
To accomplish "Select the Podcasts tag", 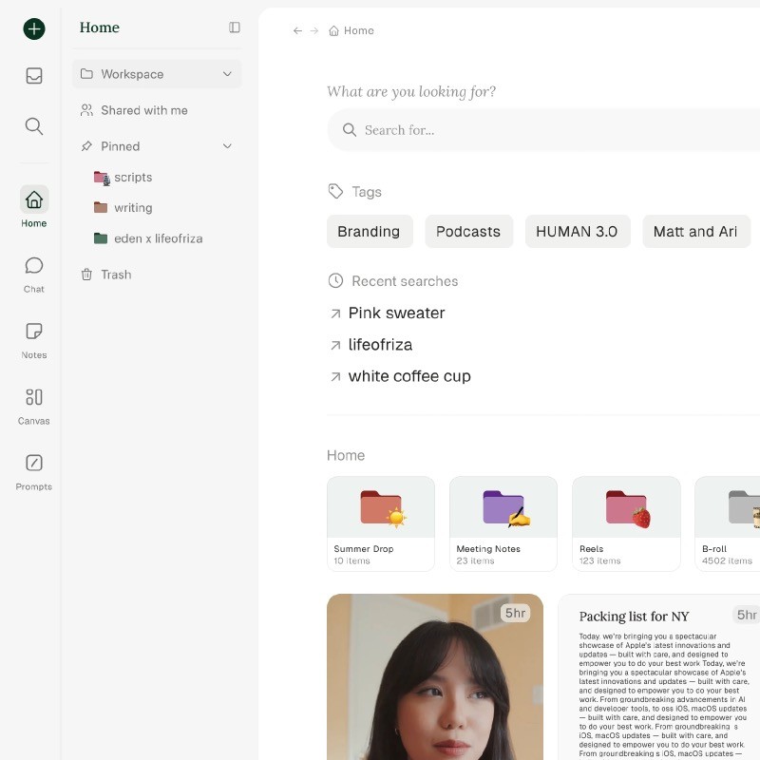I will click(x=468, y=231).
